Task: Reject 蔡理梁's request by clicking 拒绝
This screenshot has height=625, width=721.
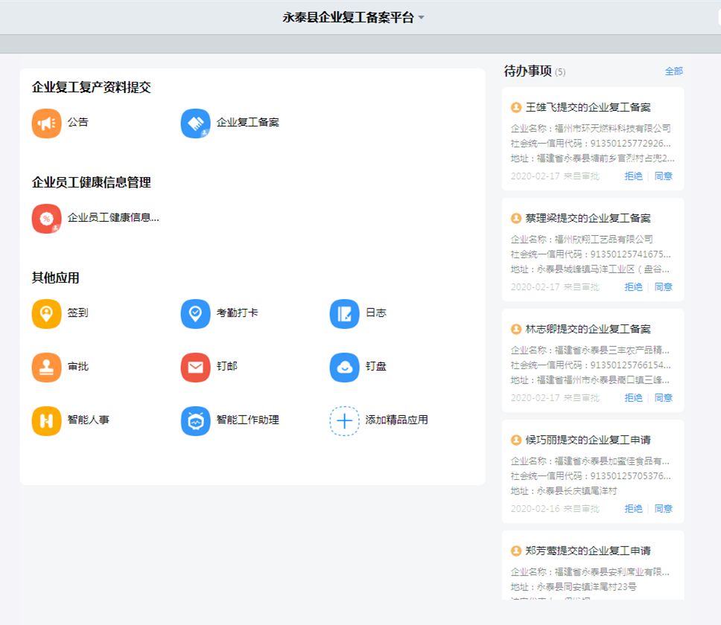Action: click(x=633, y=287)
